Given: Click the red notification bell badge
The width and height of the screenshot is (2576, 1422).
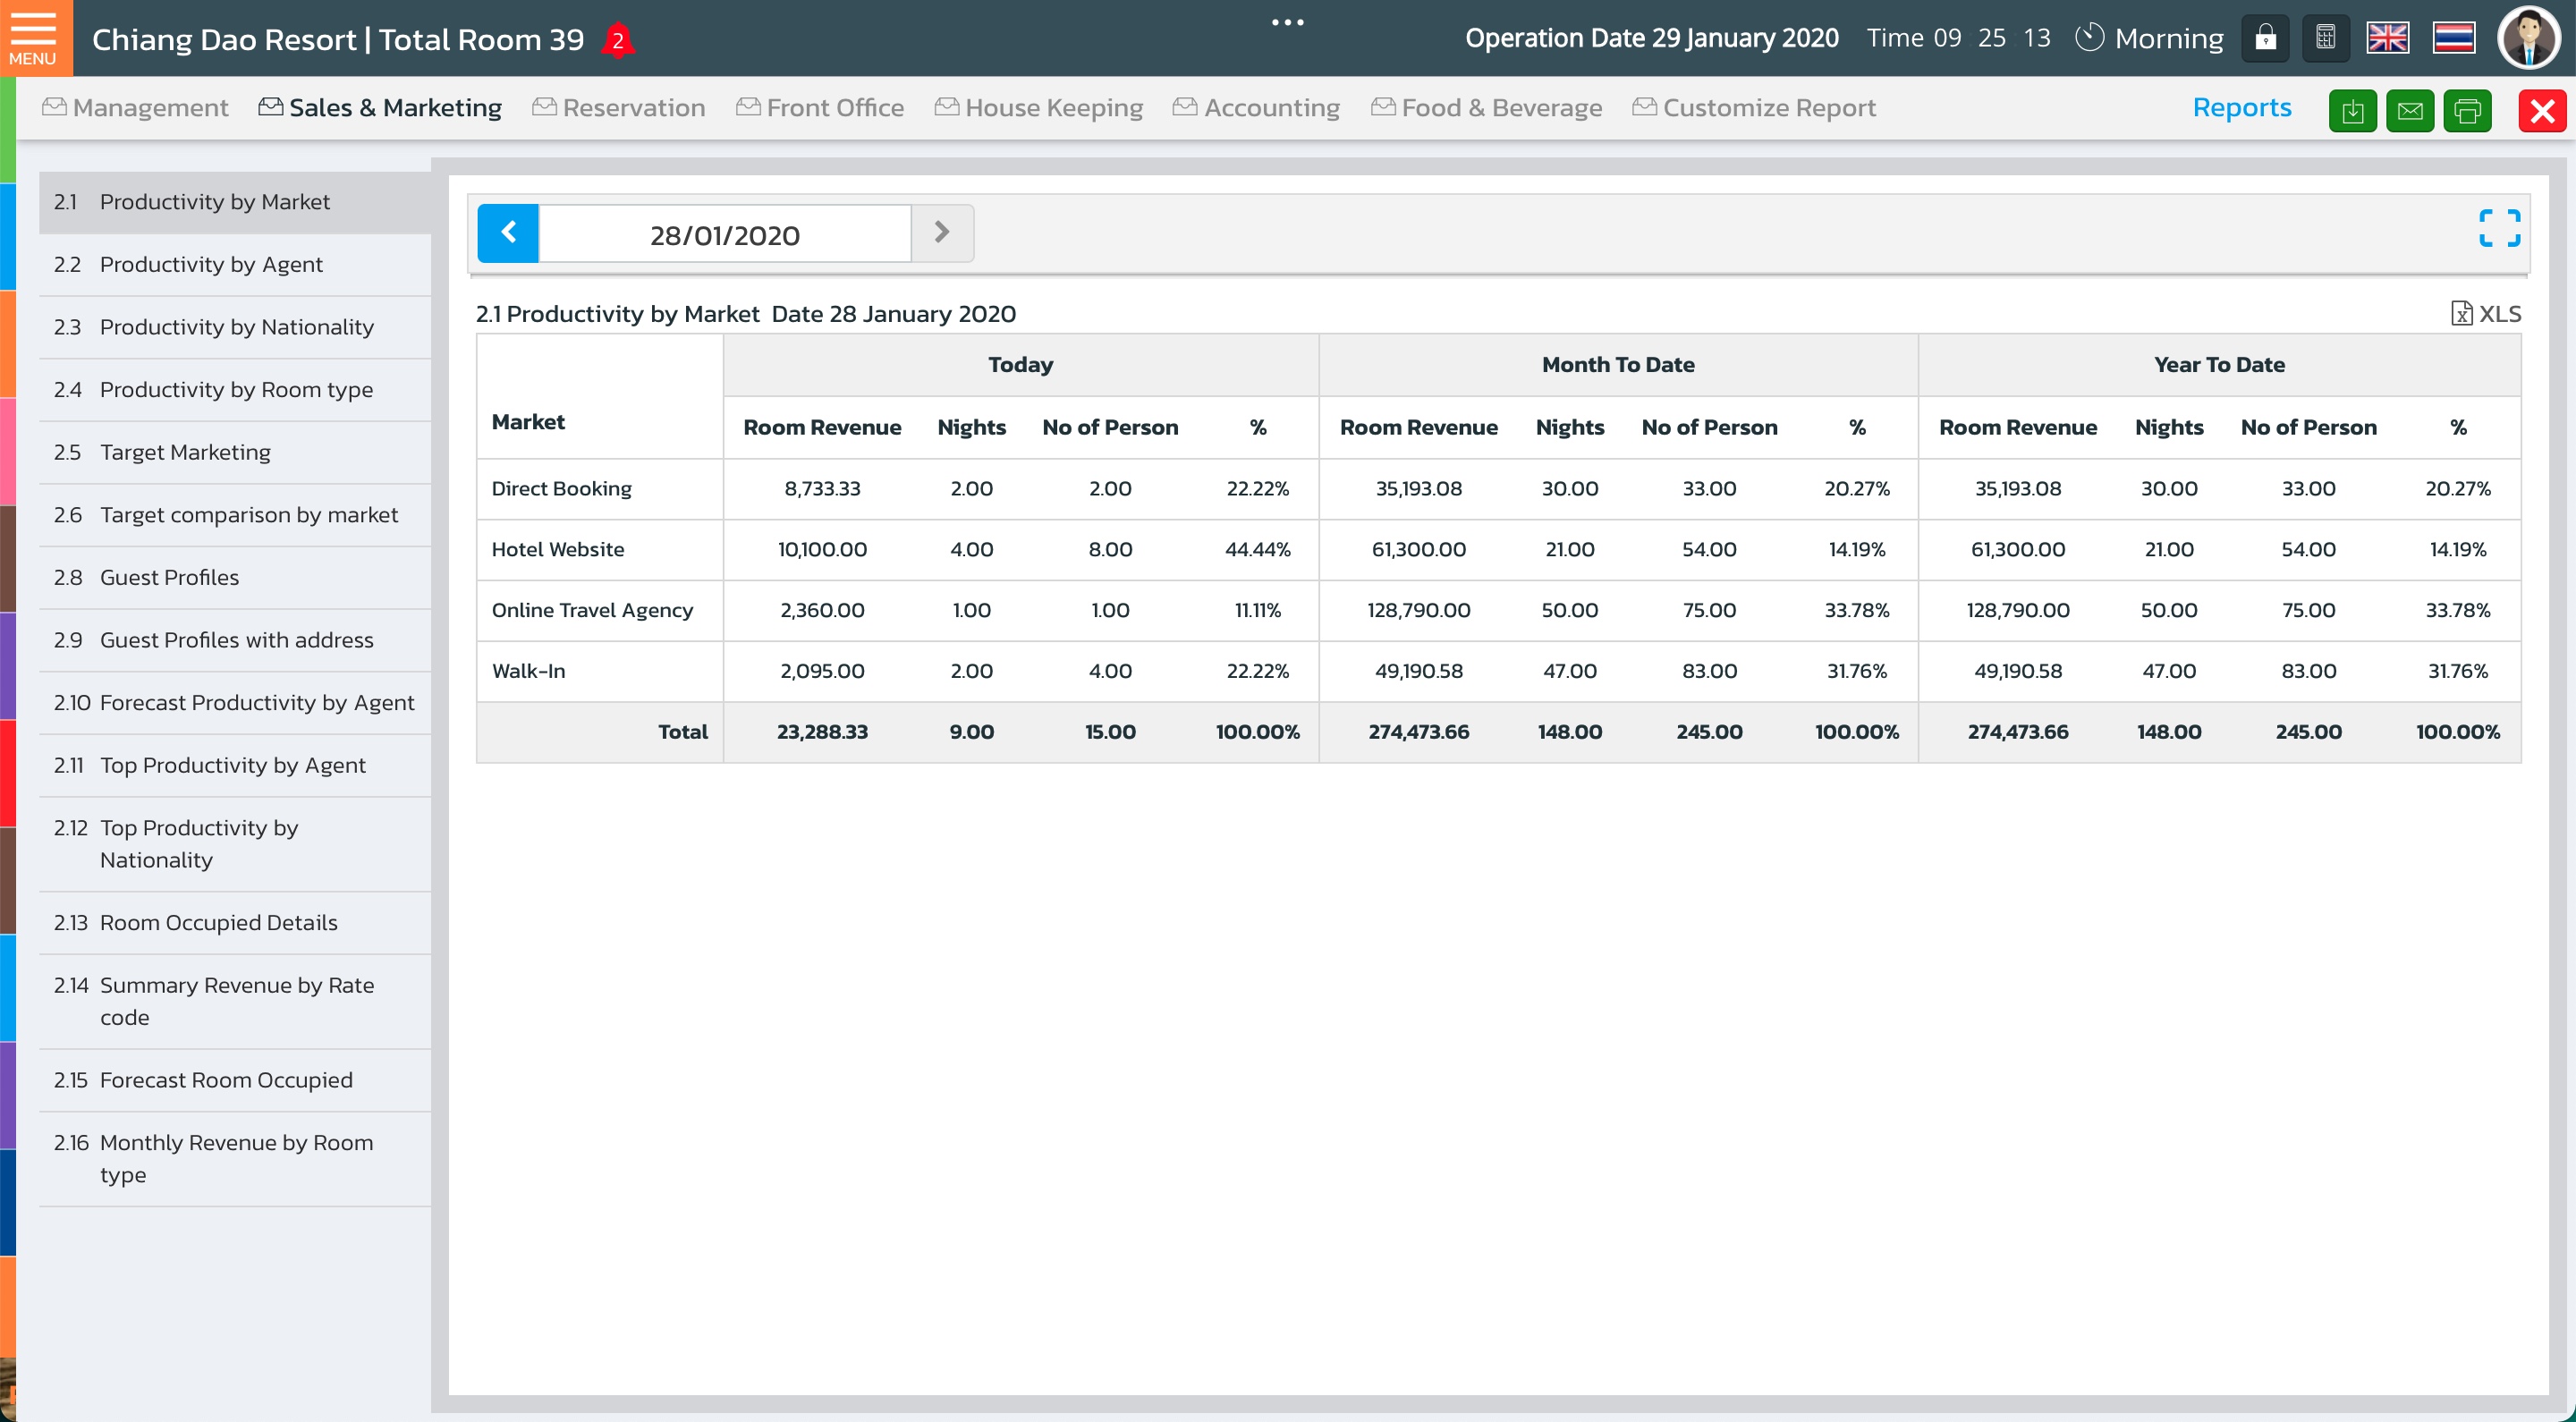Looking at the screenshot, I should point(618,41).
